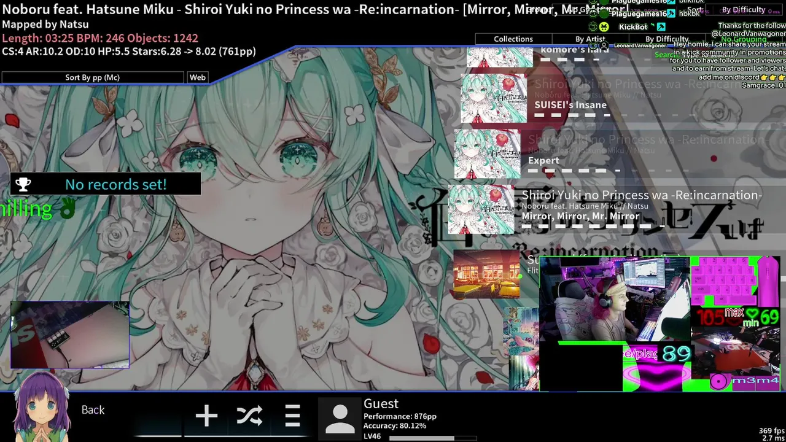Click the Accuracy: 80.12% text
This screenshot has width=786, height=442.
pos(395,425)
